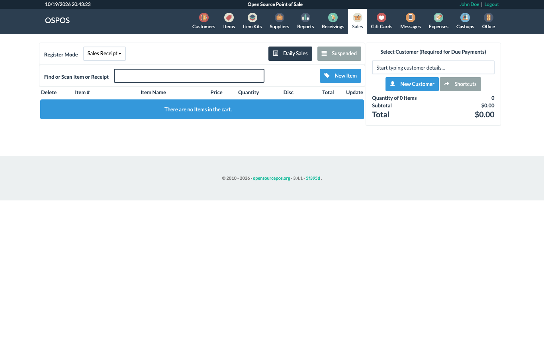Click the Delete column header

49,92
